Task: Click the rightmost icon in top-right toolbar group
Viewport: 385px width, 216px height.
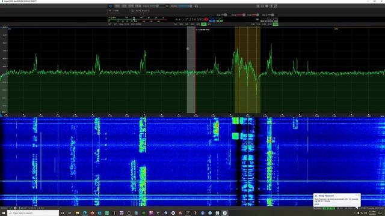Action: (x=276, y=6)
